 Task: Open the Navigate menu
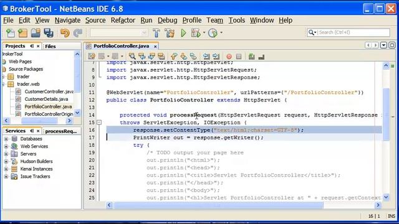click(x=67, y=21)
